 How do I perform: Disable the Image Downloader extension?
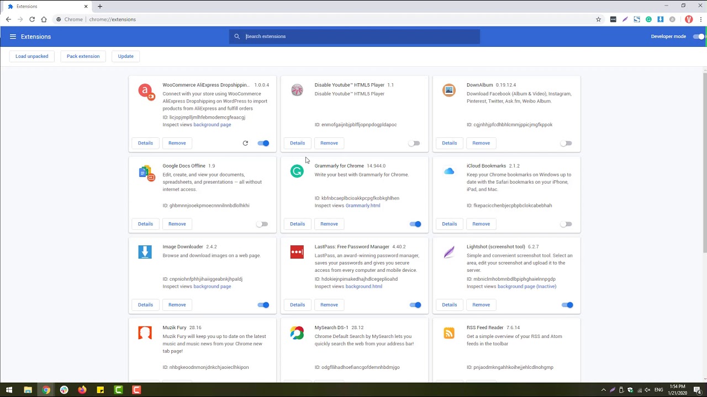click(x=263, y=305)
